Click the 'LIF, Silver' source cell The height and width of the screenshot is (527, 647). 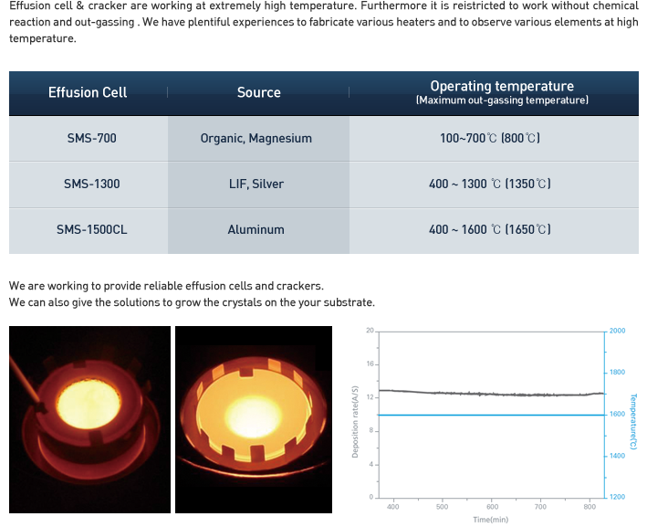(258, 184)
